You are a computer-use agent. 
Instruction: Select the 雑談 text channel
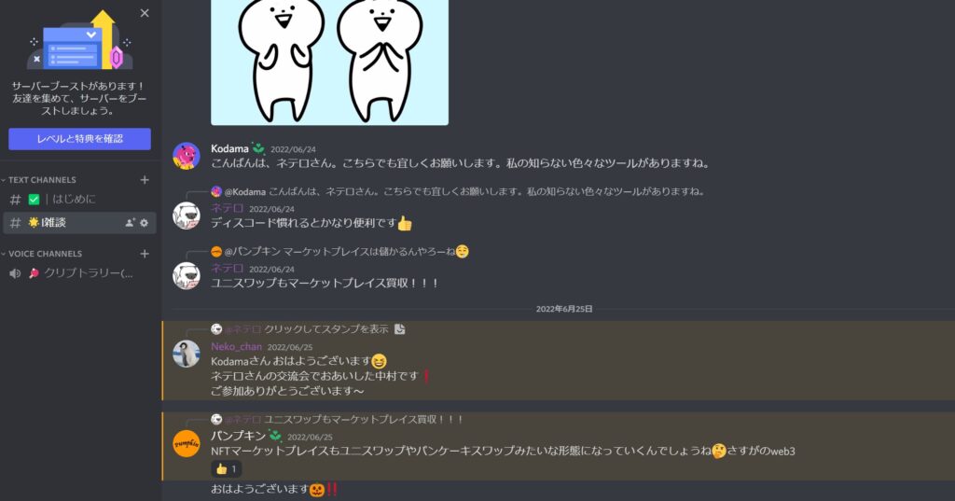79,223
